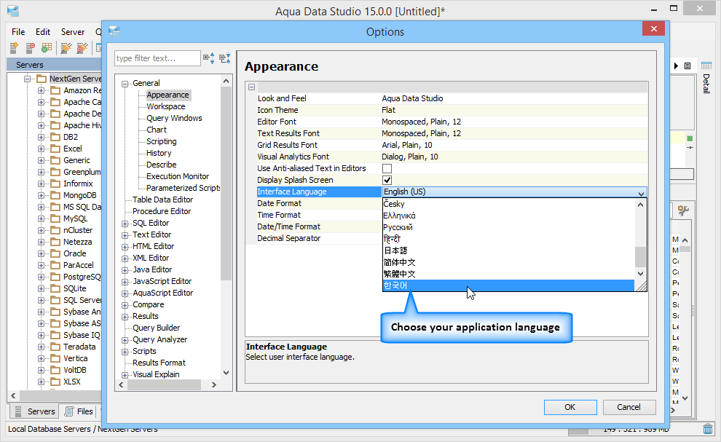Click the trash icon in status bar

pyautogui.click(x=708, y=429)
